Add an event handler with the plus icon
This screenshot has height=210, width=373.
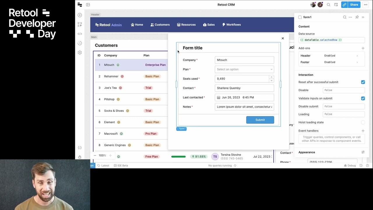(x=363, y=131)
